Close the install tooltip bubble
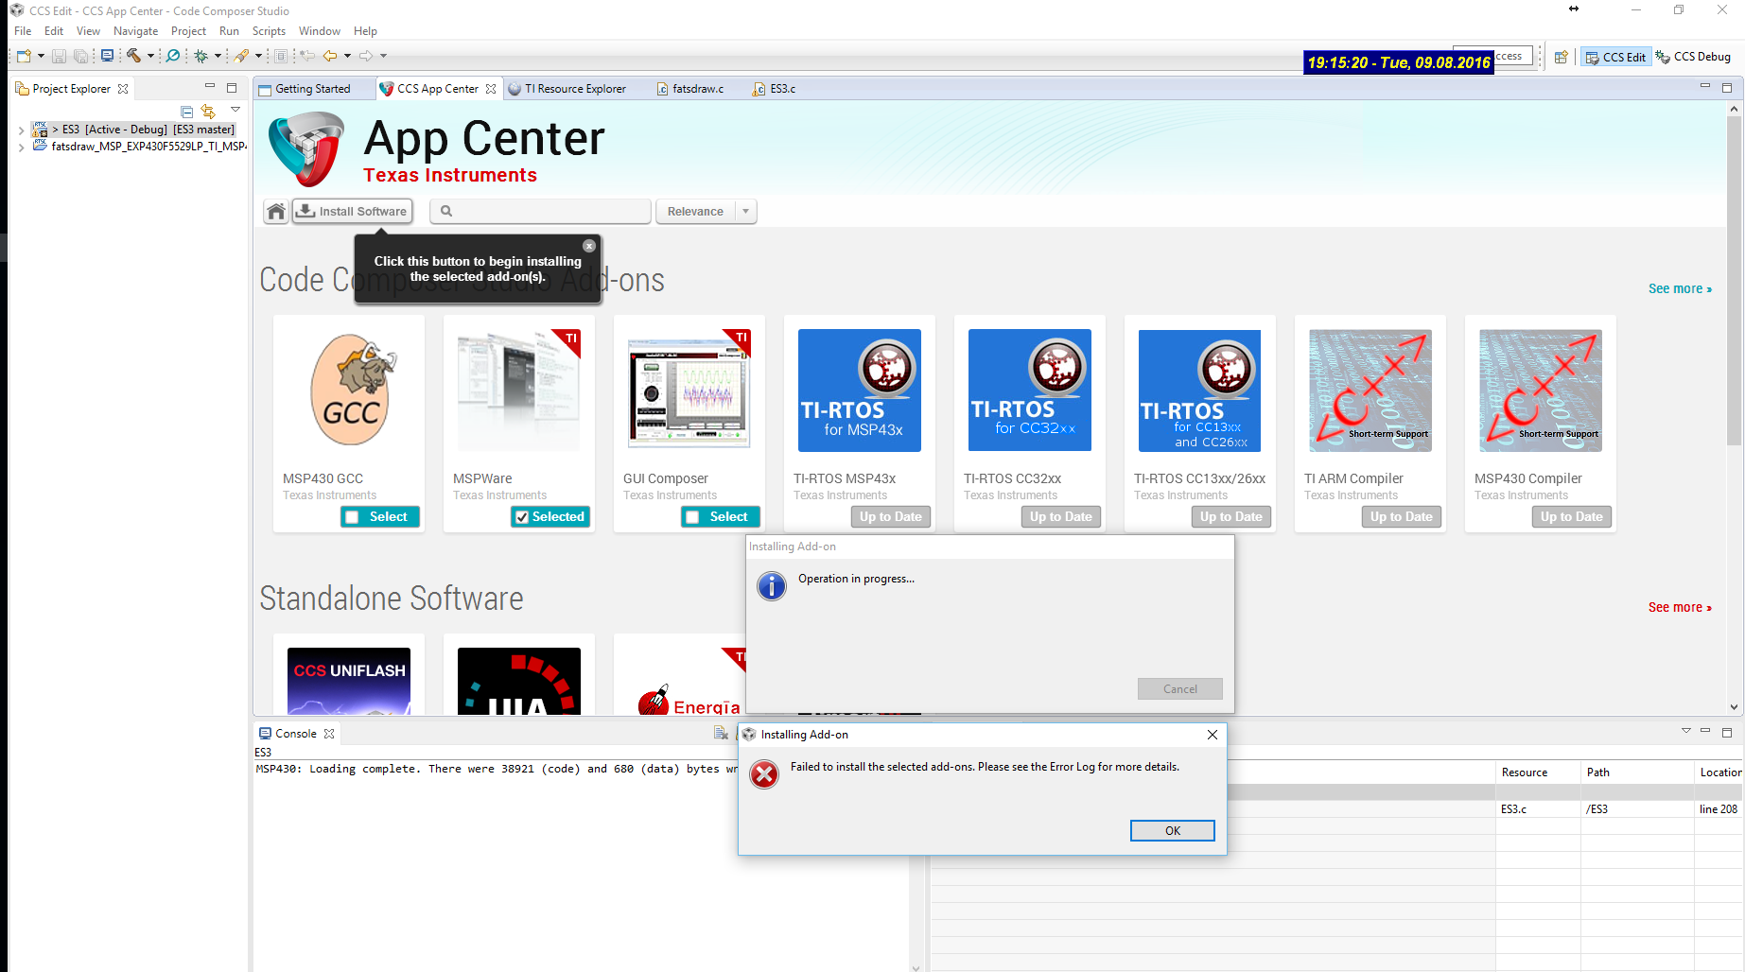The height and width of the screenshot is (972, 1745). (x=589, y=246)
